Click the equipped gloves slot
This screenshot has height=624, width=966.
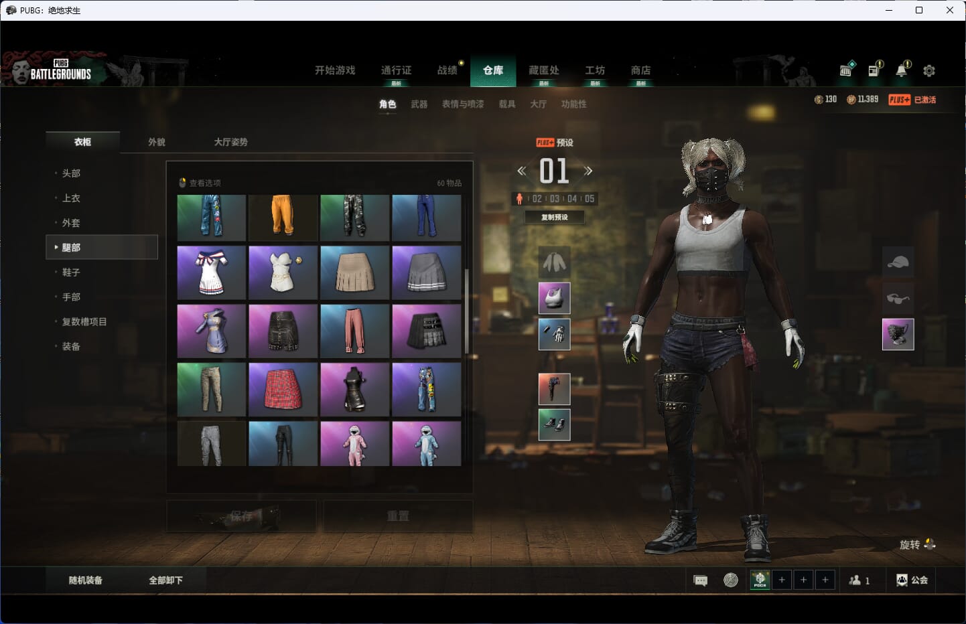click(555, 334)
